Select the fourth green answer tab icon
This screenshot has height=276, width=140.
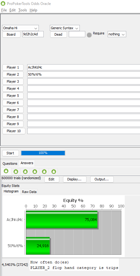[x=35, y=172]
